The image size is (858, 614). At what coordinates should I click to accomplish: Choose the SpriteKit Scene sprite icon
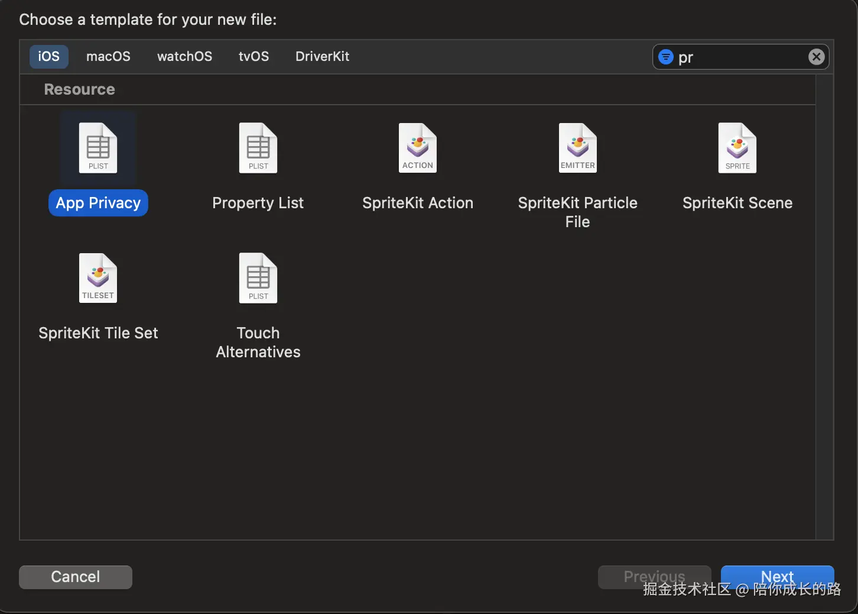(737, 148)
